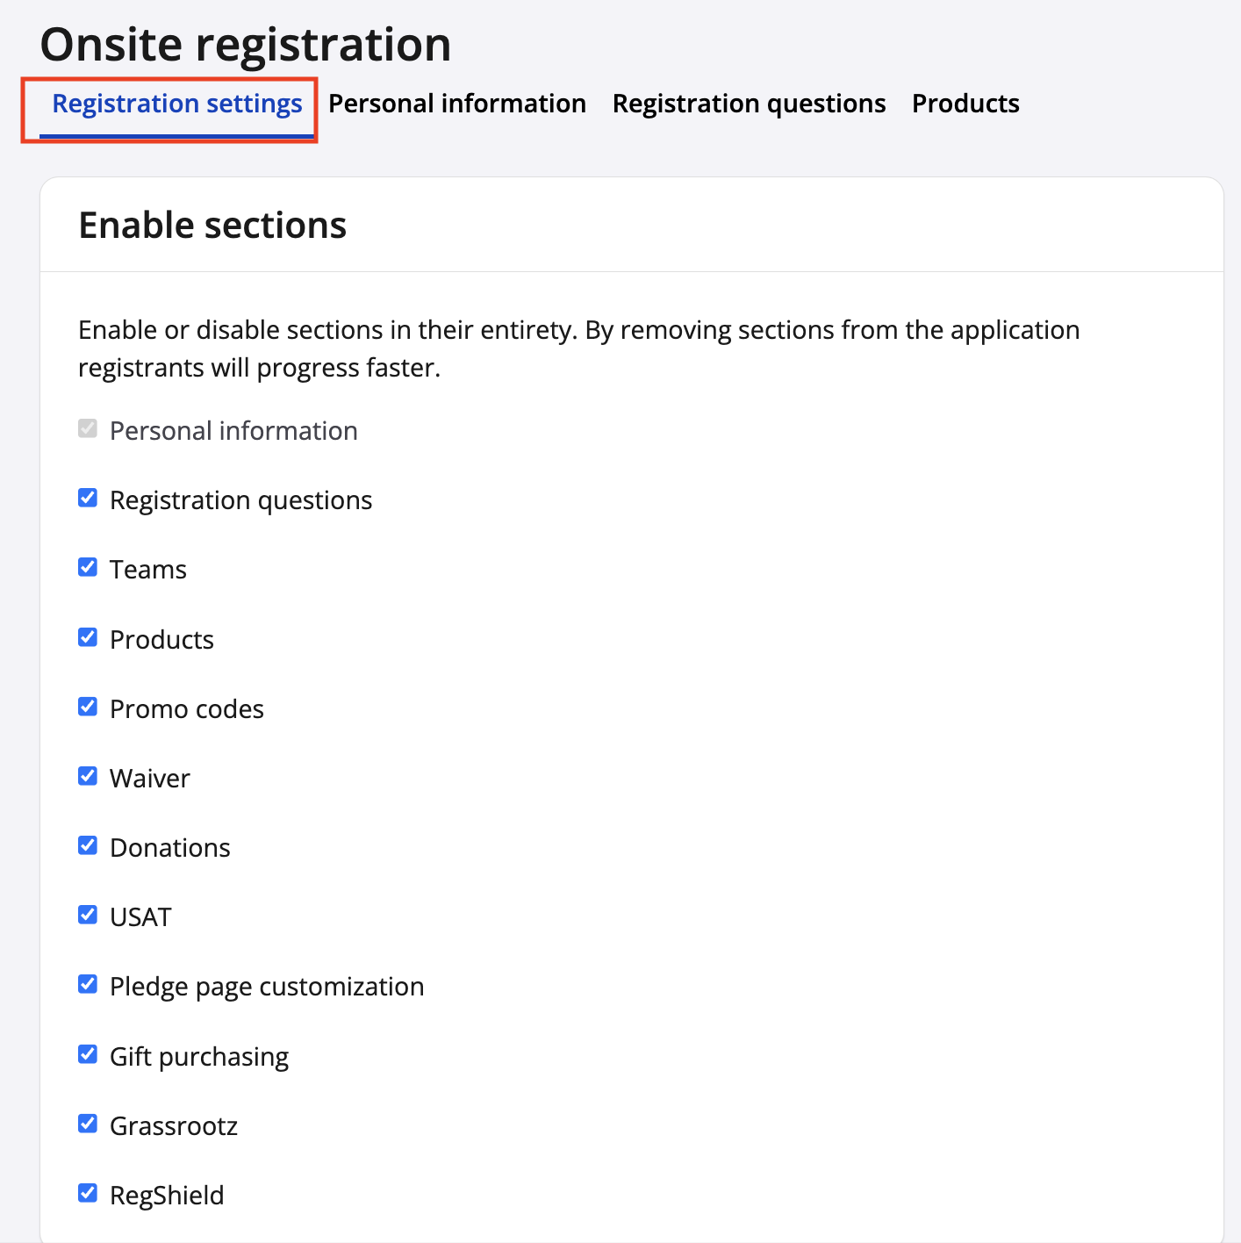Viewport: 1241px width, 1243px height.
Task: Disable the Waiver section checkbox
Action: click(x=88, y=776)
